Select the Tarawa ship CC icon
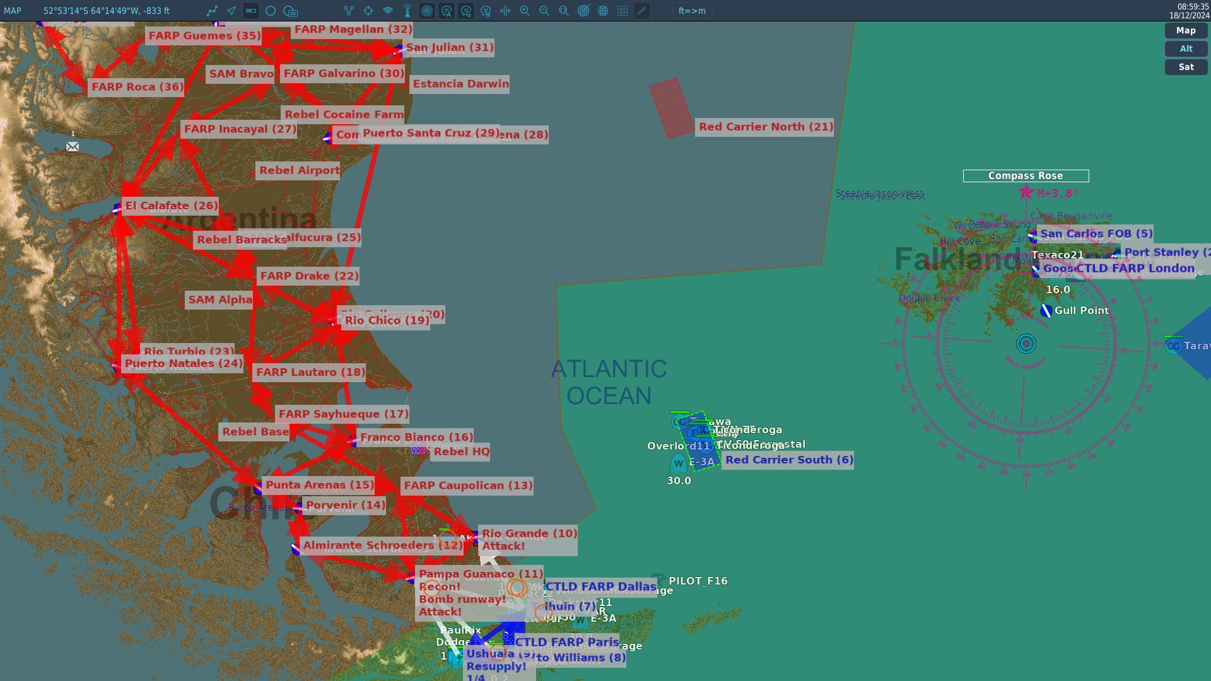Screen dimensions: 1211x681 [1173, 346]
